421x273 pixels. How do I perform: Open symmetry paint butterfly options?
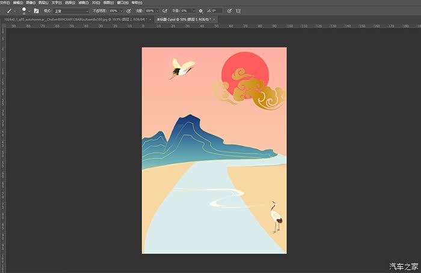click(238, 11)
